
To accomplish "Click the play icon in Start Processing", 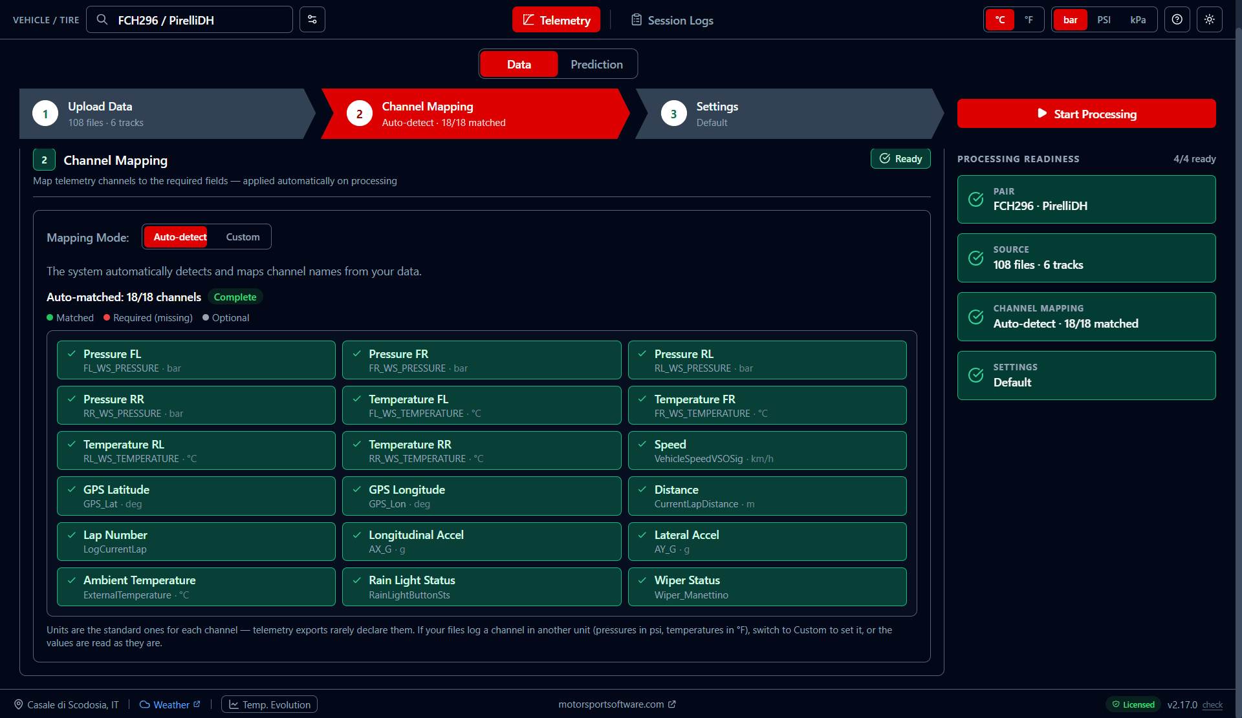I will (x=1042, y=113).
